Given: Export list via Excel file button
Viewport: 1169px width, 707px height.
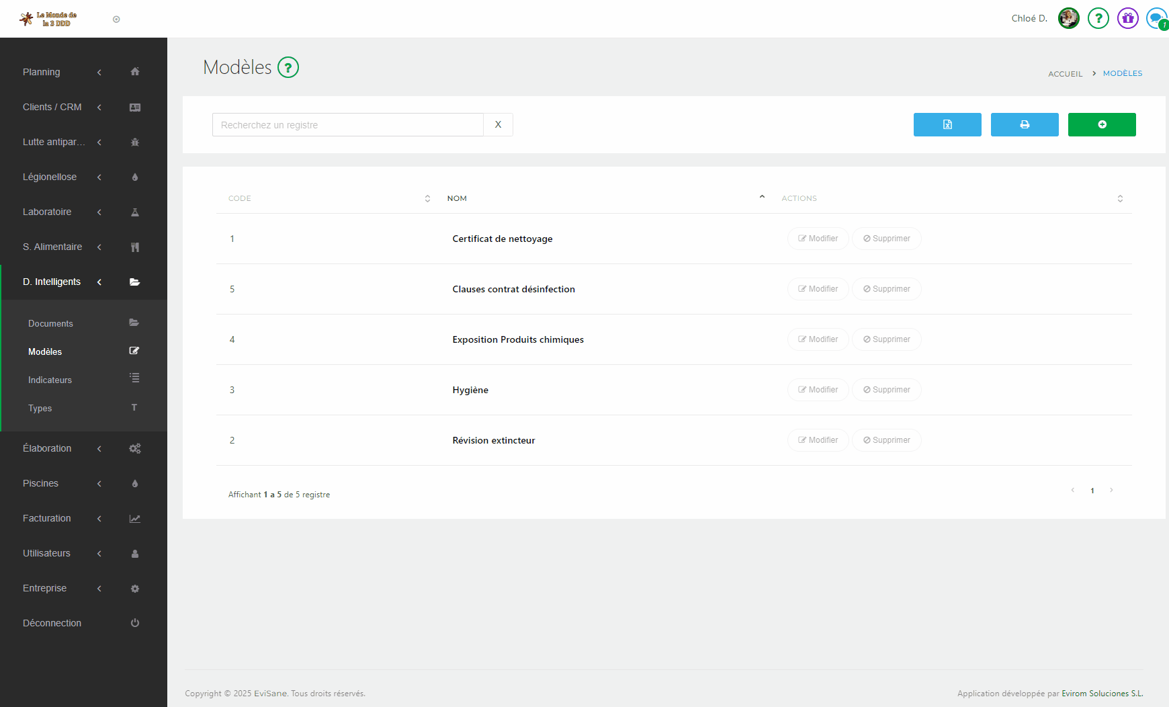Looking at the screenshot, I should pyautogui.click(x=947, y=124).
